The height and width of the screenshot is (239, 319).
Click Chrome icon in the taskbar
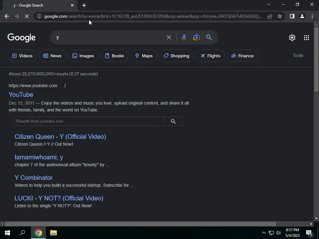point(38,233)
